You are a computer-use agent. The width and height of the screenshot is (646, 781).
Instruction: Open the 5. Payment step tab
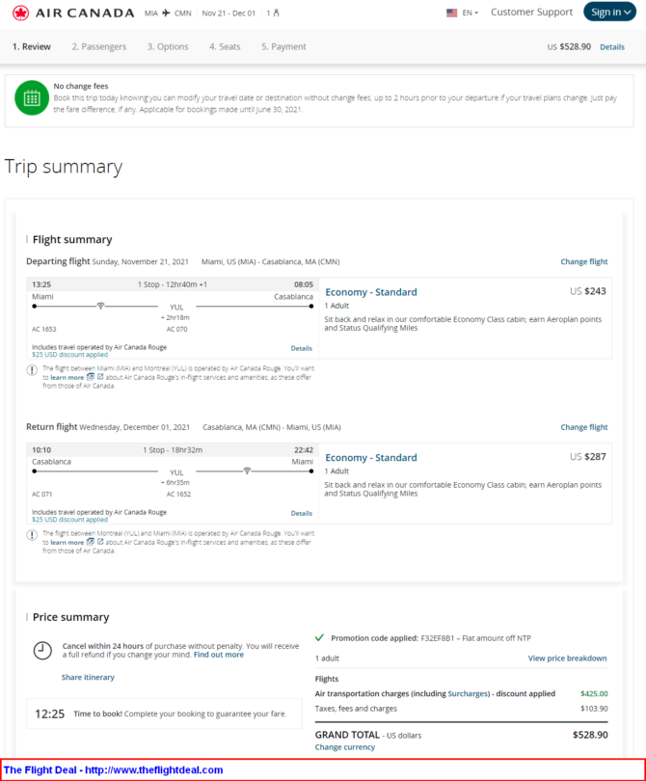point(283,47)
